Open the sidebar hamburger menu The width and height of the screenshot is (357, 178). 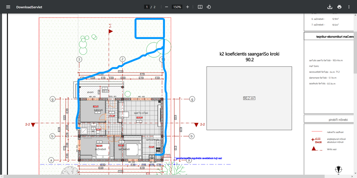pyautogui.click(x=8, y=7)
